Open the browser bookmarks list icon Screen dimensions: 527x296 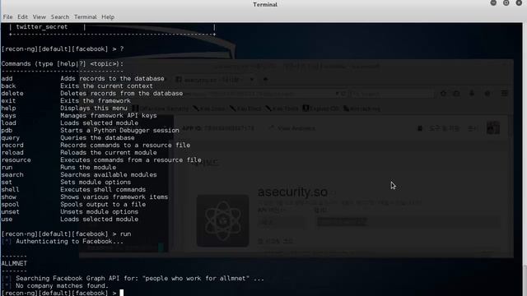(x=456, y=94)
